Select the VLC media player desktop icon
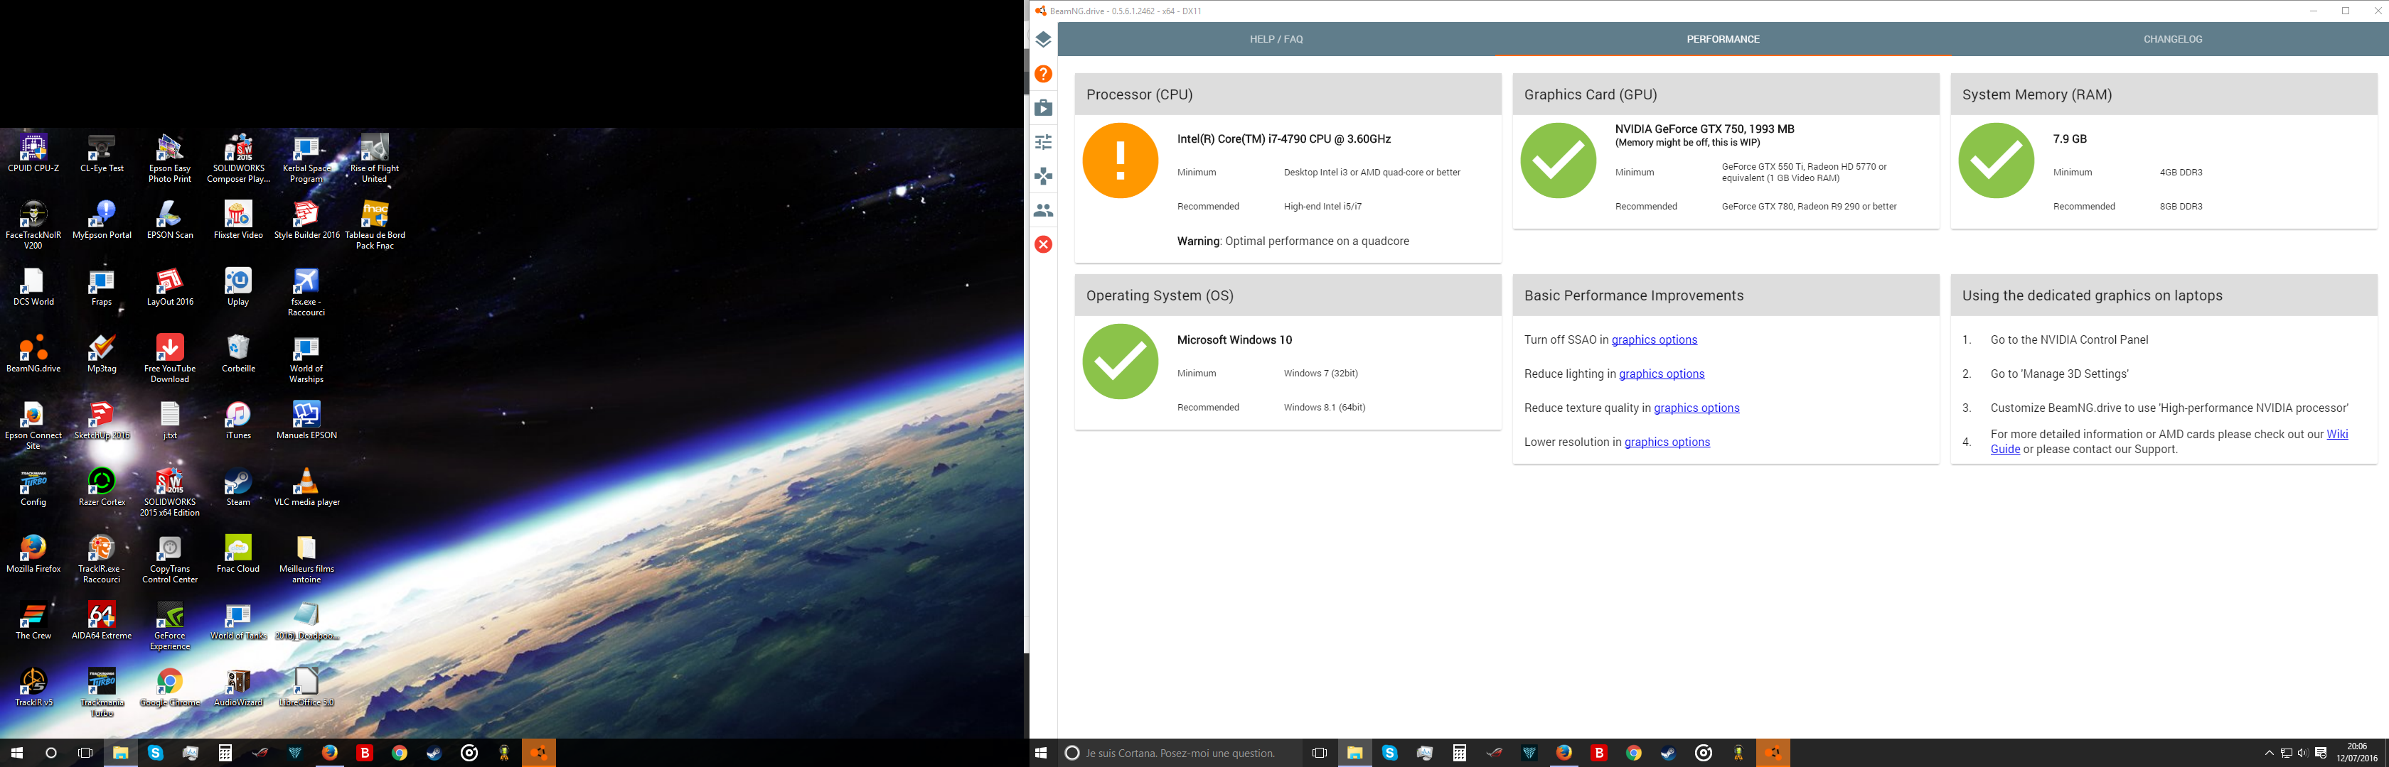Viewport: 2389px width, 767px height. click(x=306, y=487)
